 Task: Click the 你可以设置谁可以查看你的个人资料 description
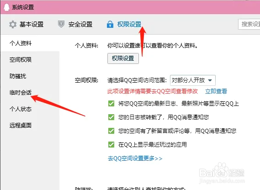(153, 45)
